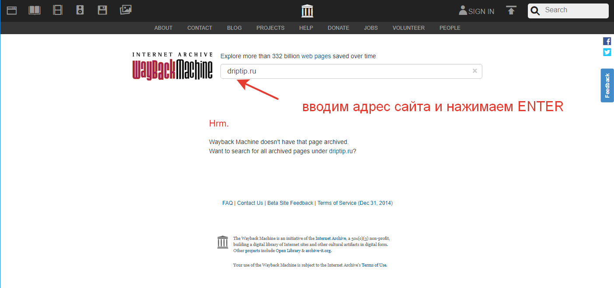Focus the top-right Search box
614x288 pixels.
[x=573, y=11]
